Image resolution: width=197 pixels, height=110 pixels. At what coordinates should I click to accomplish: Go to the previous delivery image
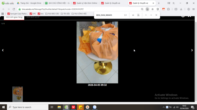pos(3,50)
